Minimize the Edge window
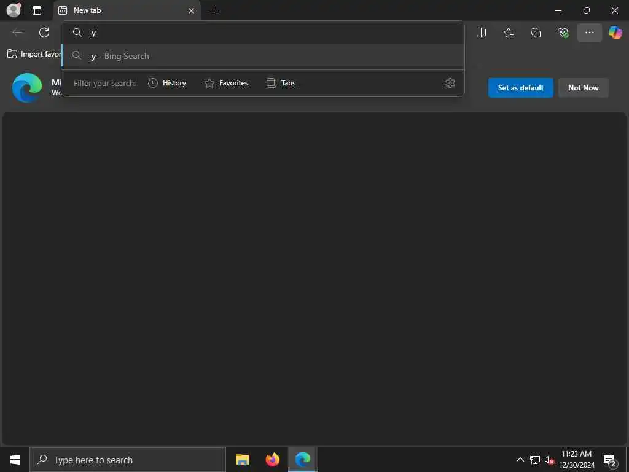Screen dimensions: 629x472 click(558, 10)
